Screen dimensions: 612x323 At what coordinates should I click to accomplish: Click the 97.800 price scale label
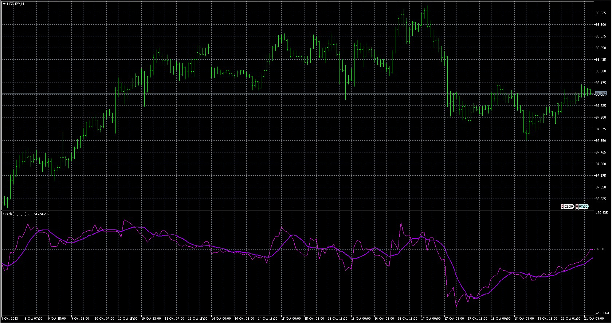coord(601,117)
